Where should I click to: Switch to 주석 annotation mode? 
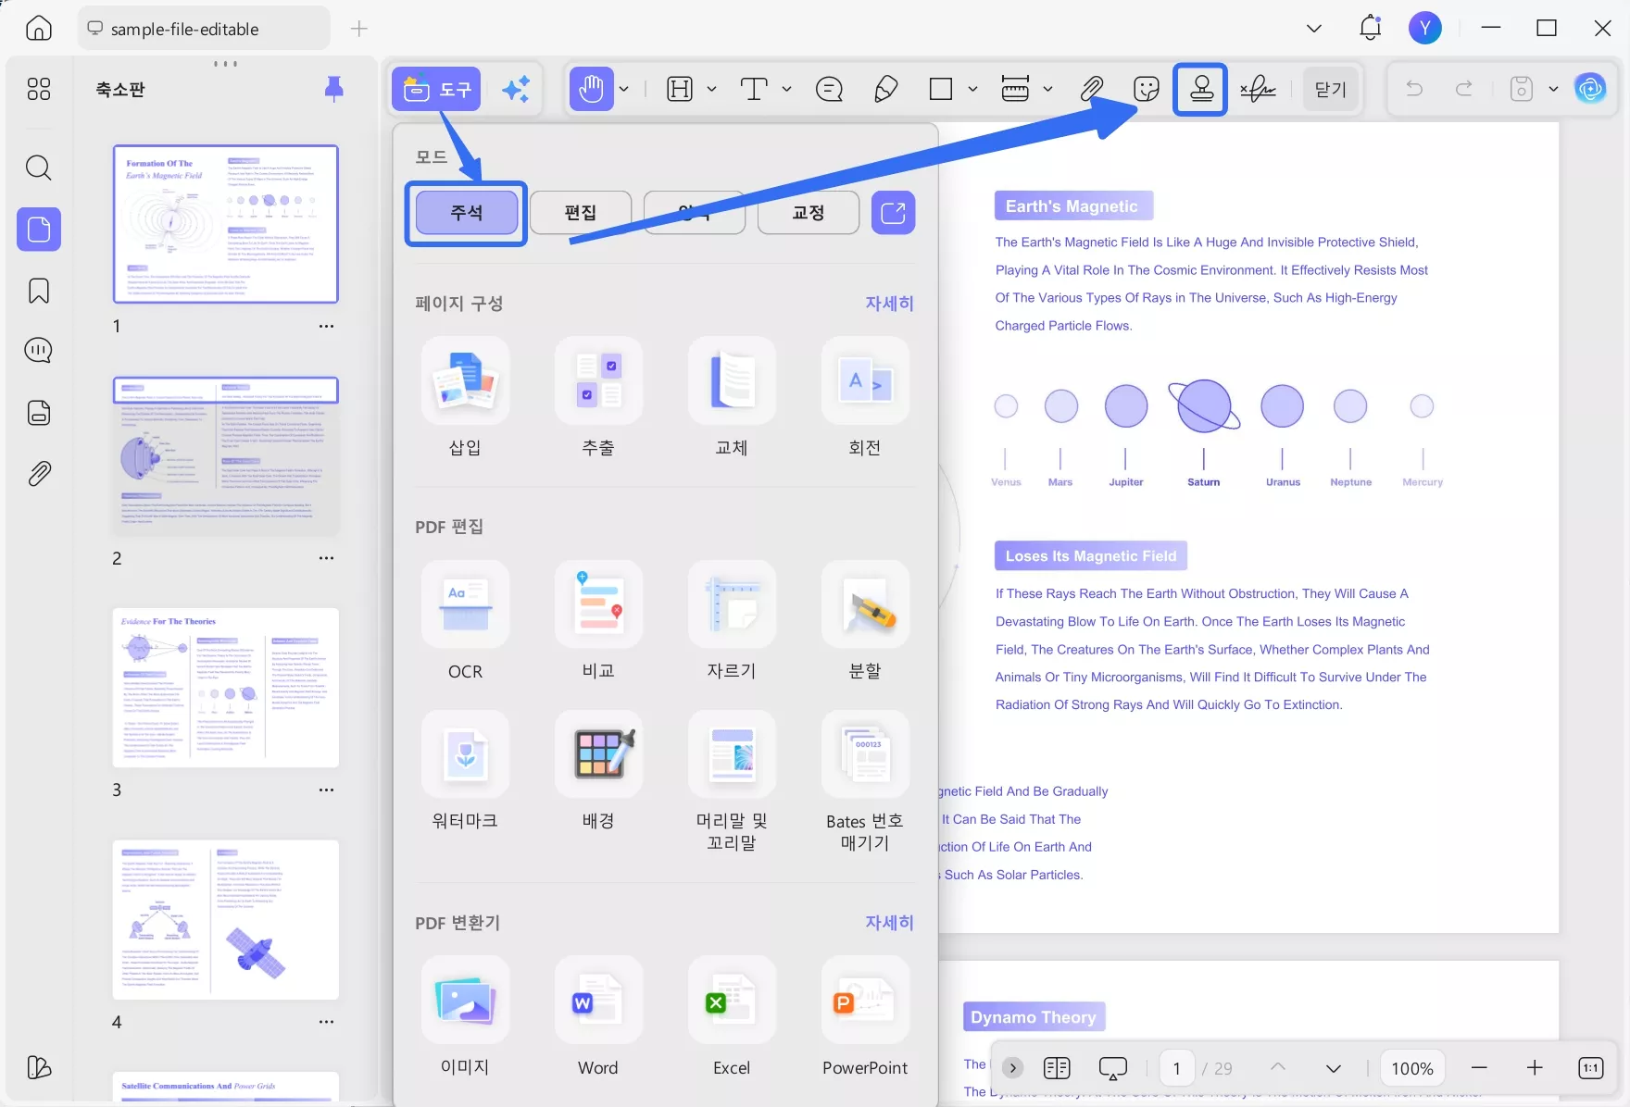(466, 213)
